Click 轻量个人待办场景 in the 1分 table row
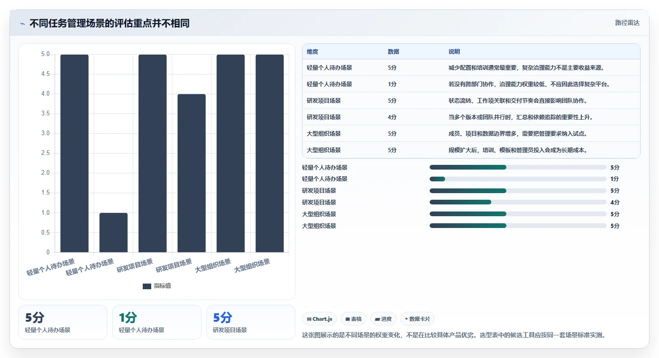The height and width of the screenshot is (358, 659). click(329, 84)
